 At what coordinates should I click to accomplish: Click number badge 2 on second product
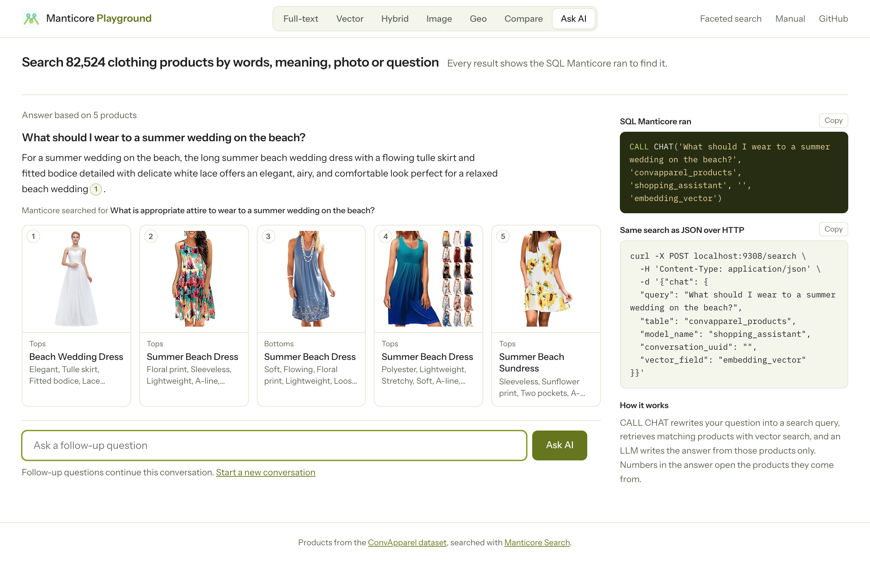click(x=151, y=237)
